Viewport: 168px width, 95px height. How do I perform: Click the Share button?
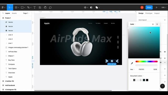pyautogui.click(x=149, y=7)
